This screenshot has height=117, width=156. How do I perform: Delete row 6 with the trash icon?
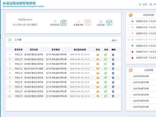tap(113, 78)
